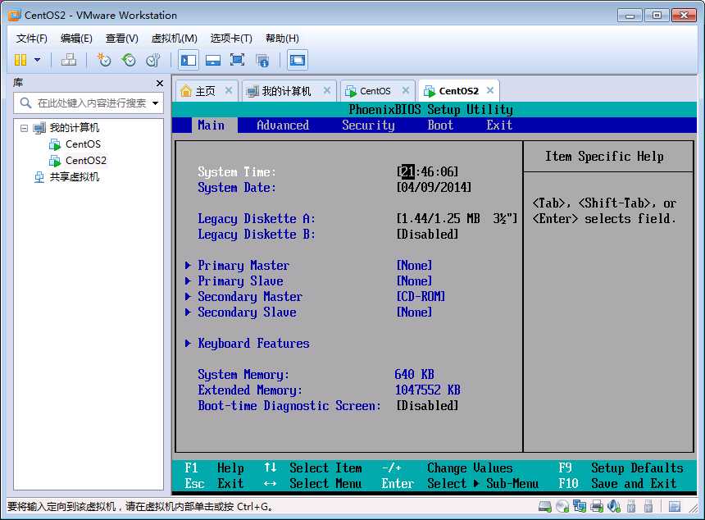This screenshot has width=705, height=520.
Task: Select 我的计算机 in the library tree
Action: click(x=74, y=128)
